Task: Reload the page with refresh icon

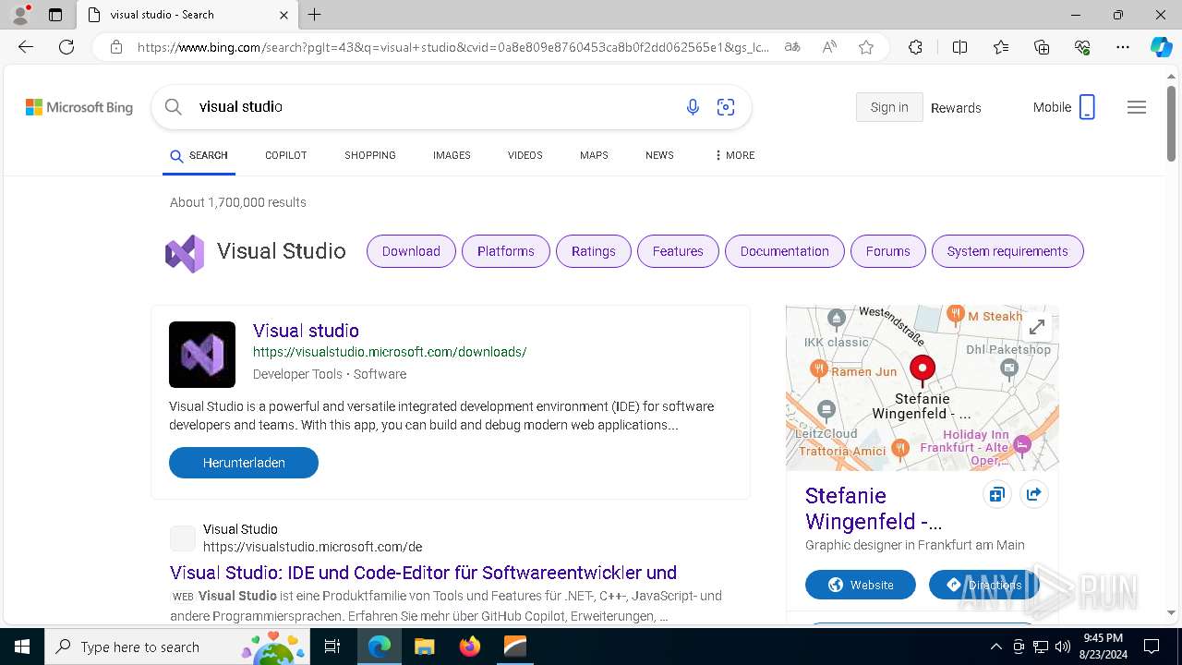Action: coord(66,47)
